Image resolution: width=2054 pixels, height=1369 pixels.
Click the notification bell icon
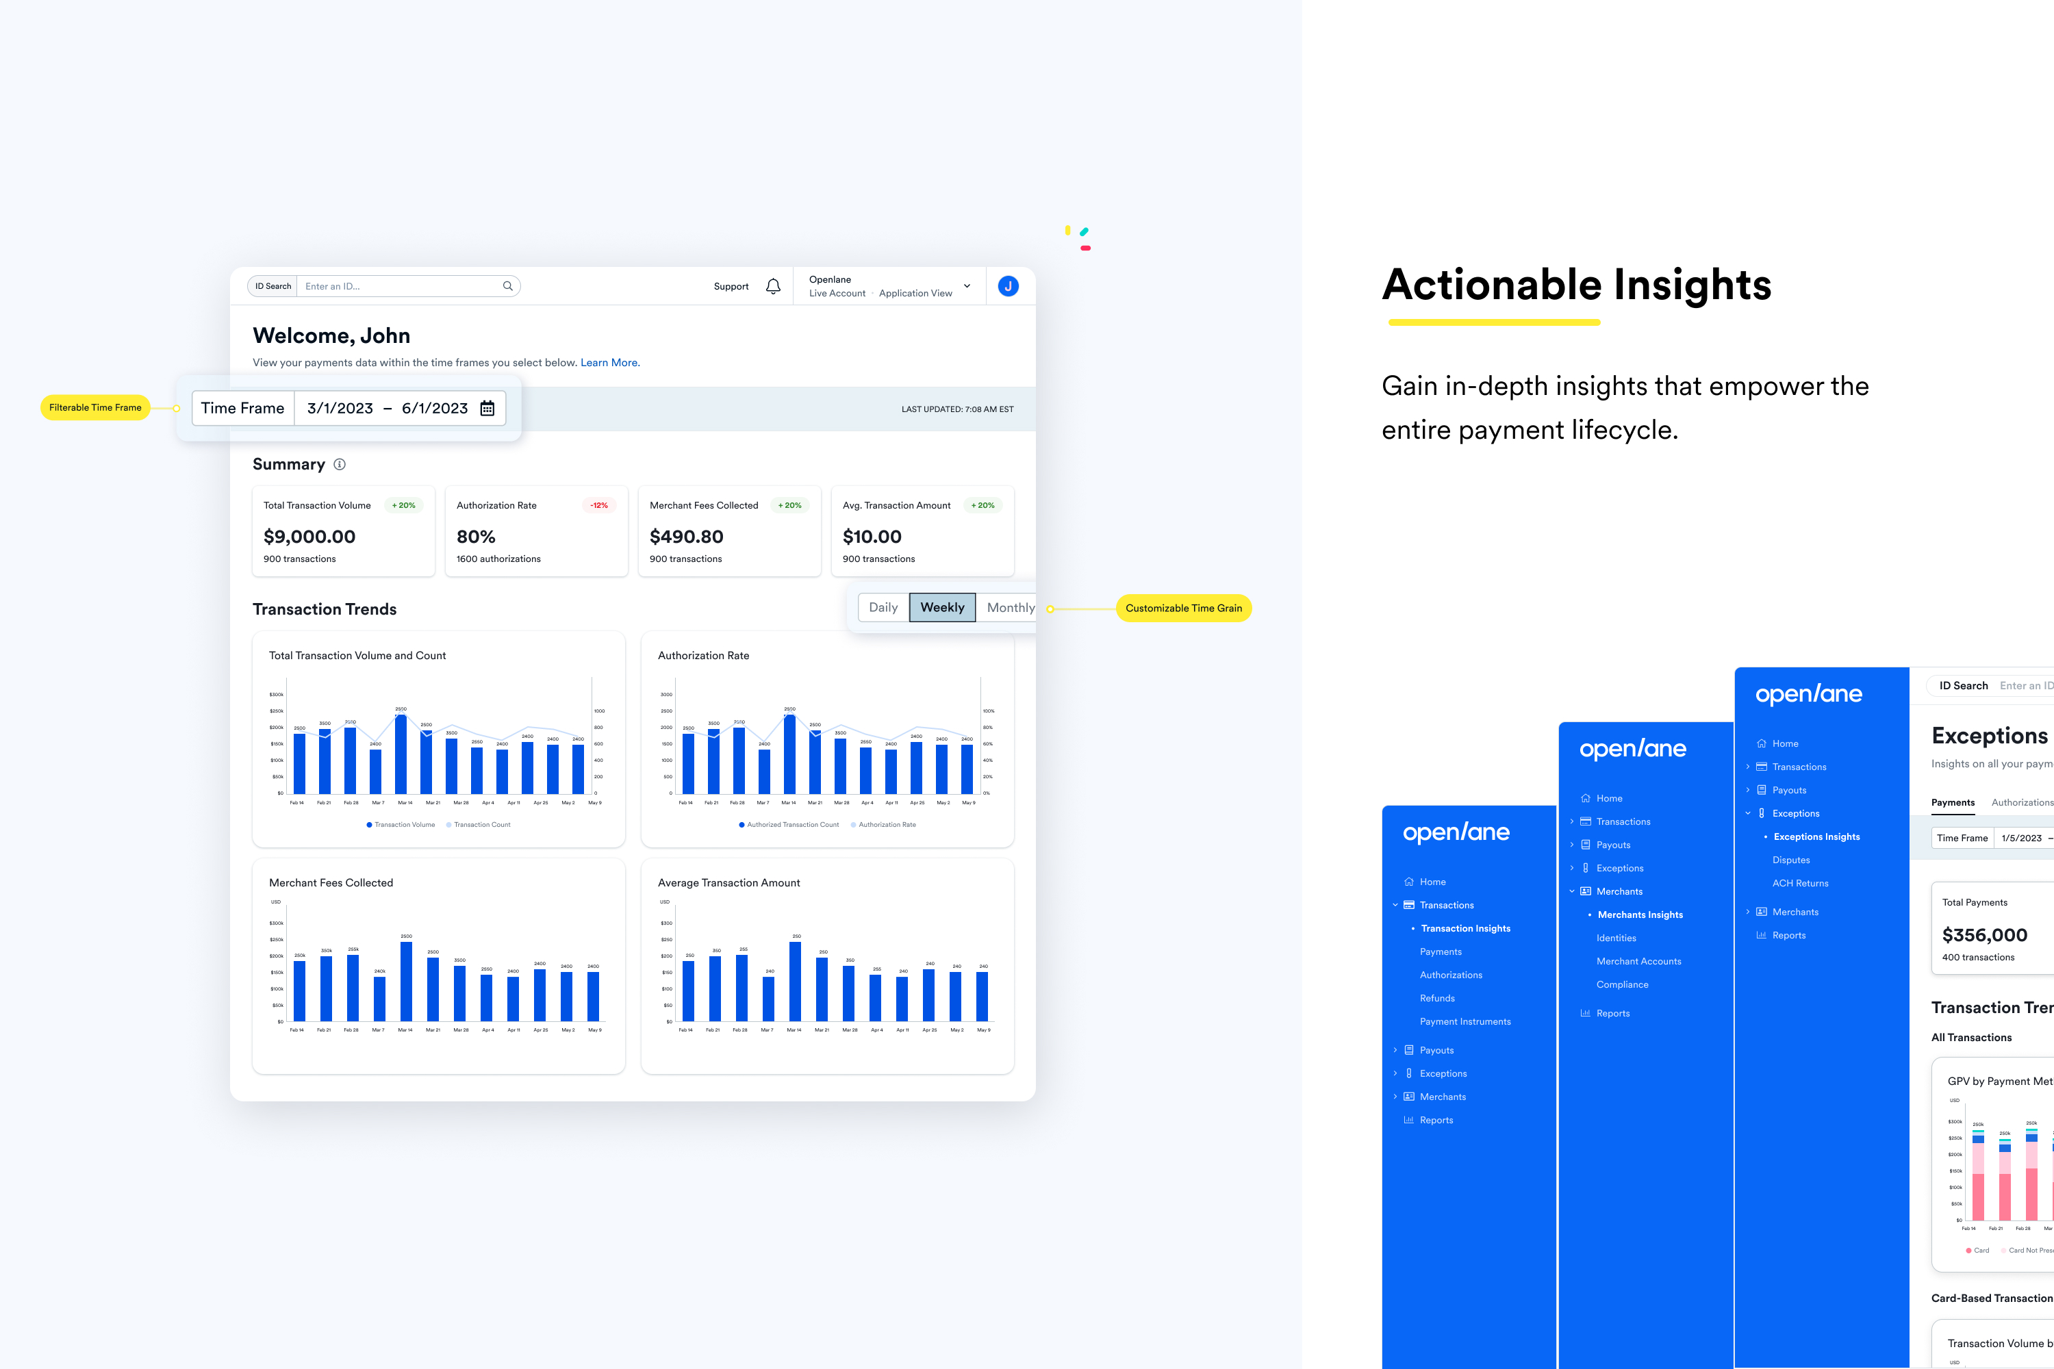click(x=773, y=286)
